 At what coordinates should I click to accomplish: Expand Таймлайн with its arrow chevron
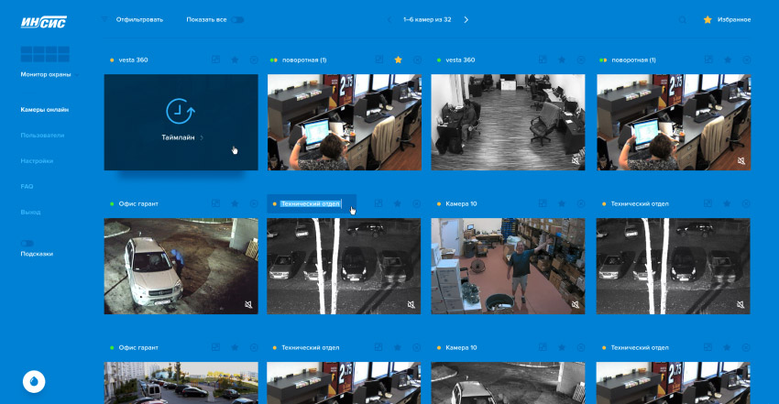(x=202, y=137)
